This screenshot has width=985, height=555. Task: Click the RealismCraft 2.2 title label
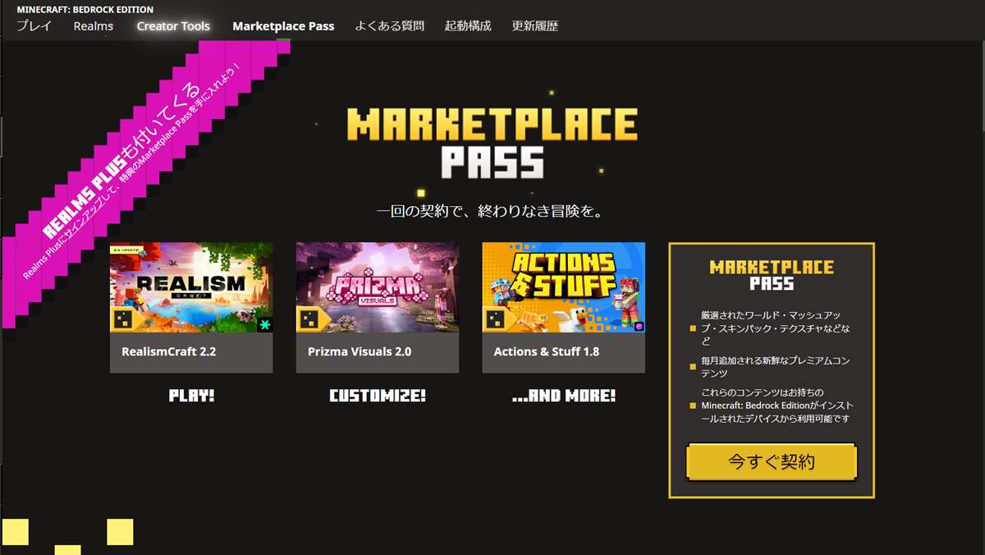click(169, 351)
